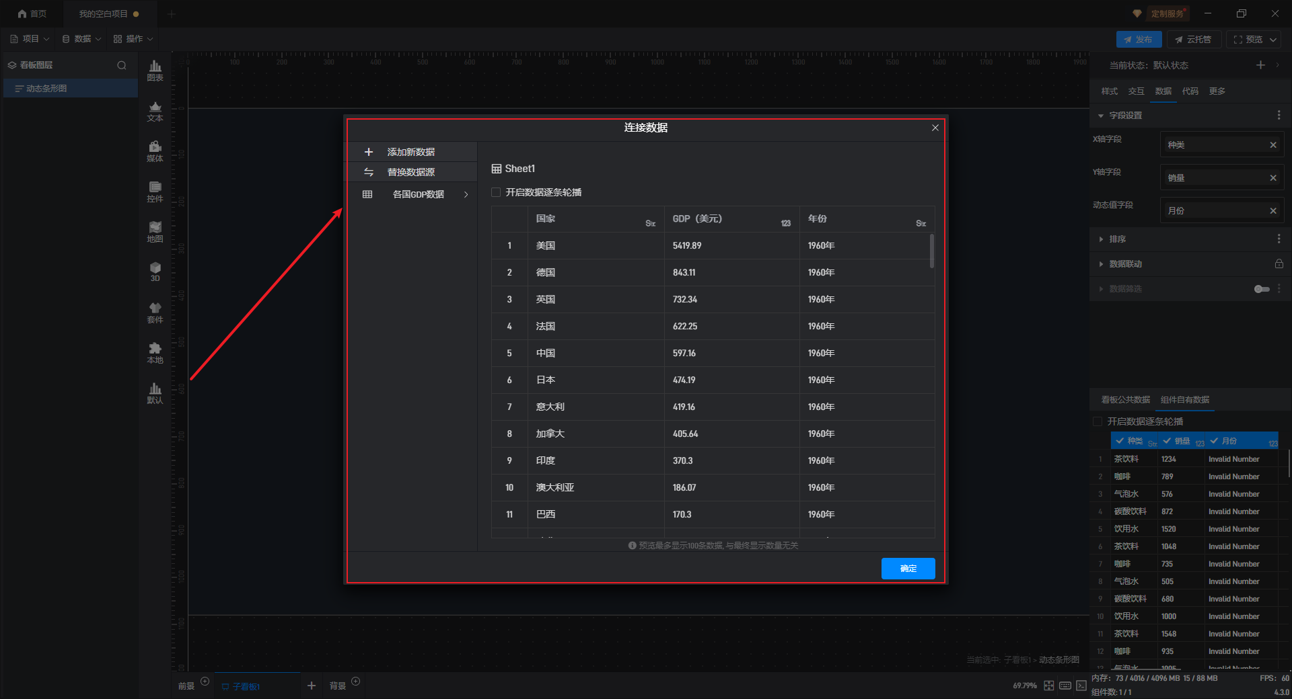Open the 项目 dropdown menu

coord(30,39)
